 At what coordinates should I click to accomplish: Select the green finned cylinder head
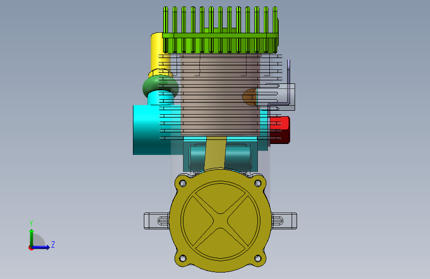[221, 30]
